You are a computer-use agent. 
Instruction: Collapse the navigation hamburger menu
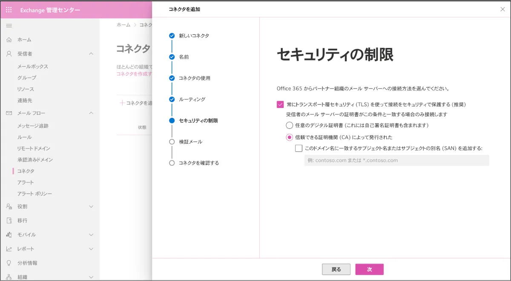(x=9, y=26)
